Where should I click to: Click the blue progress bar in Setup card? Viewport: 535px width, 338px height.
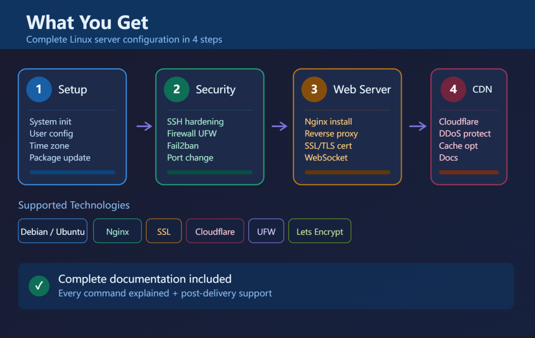(72, 172)
